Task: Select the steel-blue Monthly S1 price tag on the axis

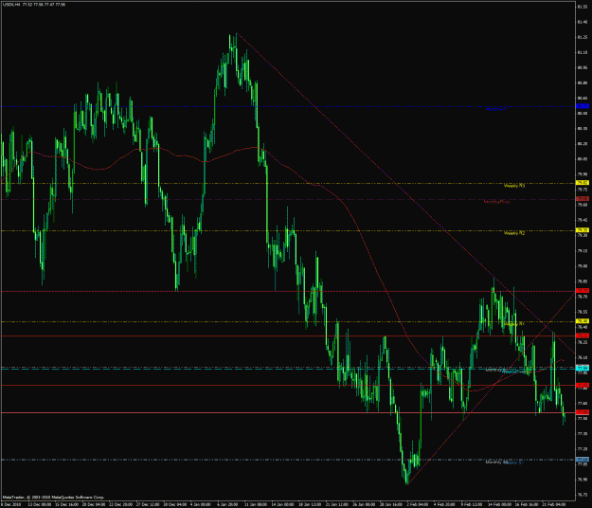Action: click(583, 460)
